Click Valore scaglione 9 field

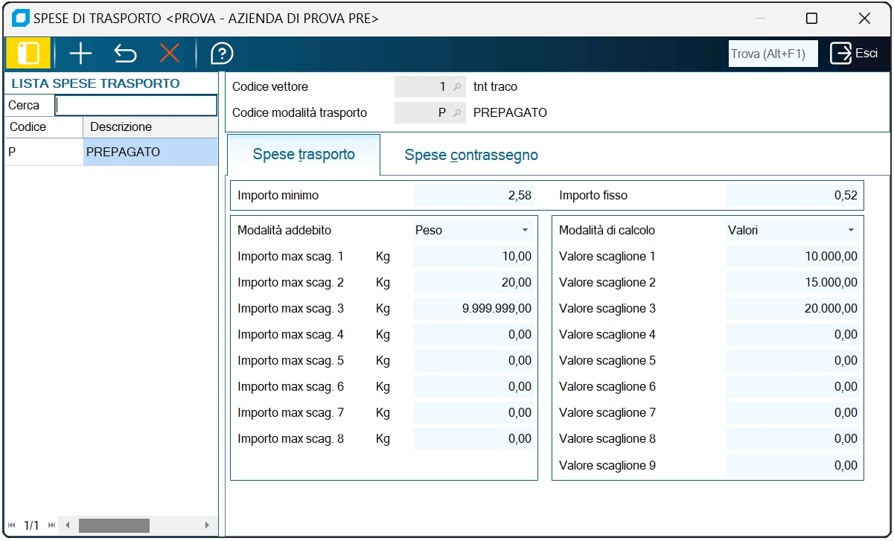tap(793, 466)
